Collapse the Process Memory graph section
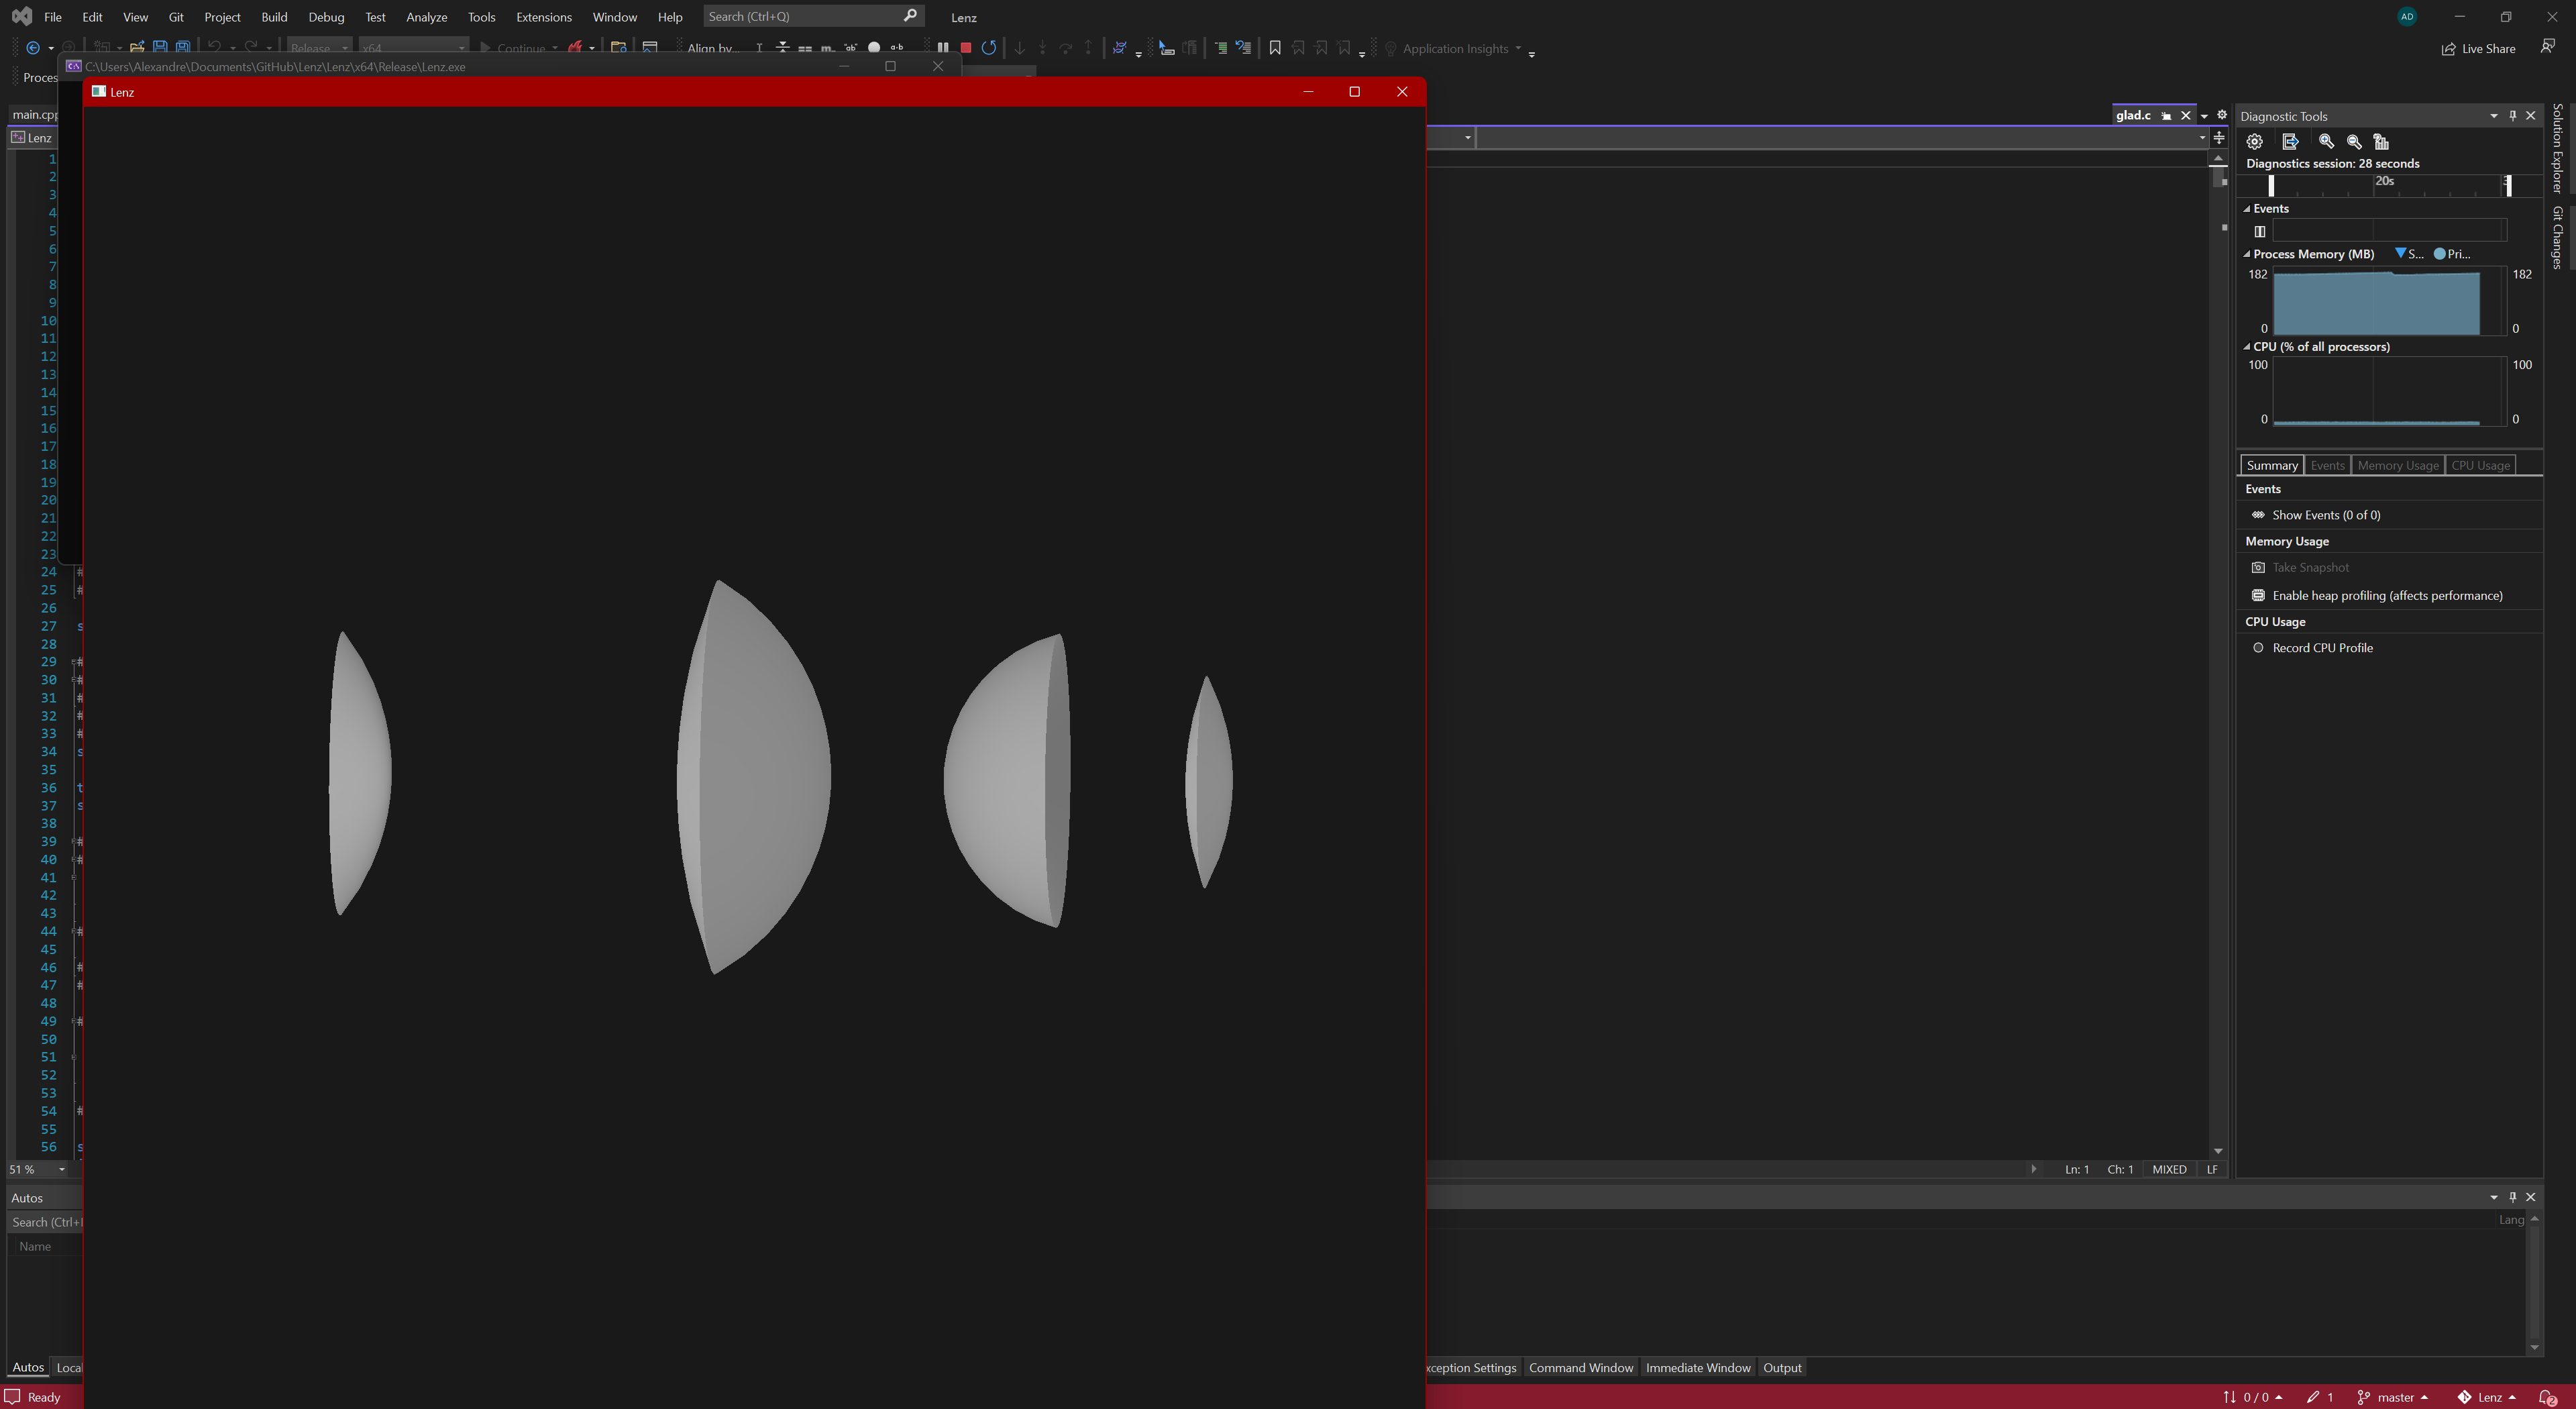 coord(2247,254)
